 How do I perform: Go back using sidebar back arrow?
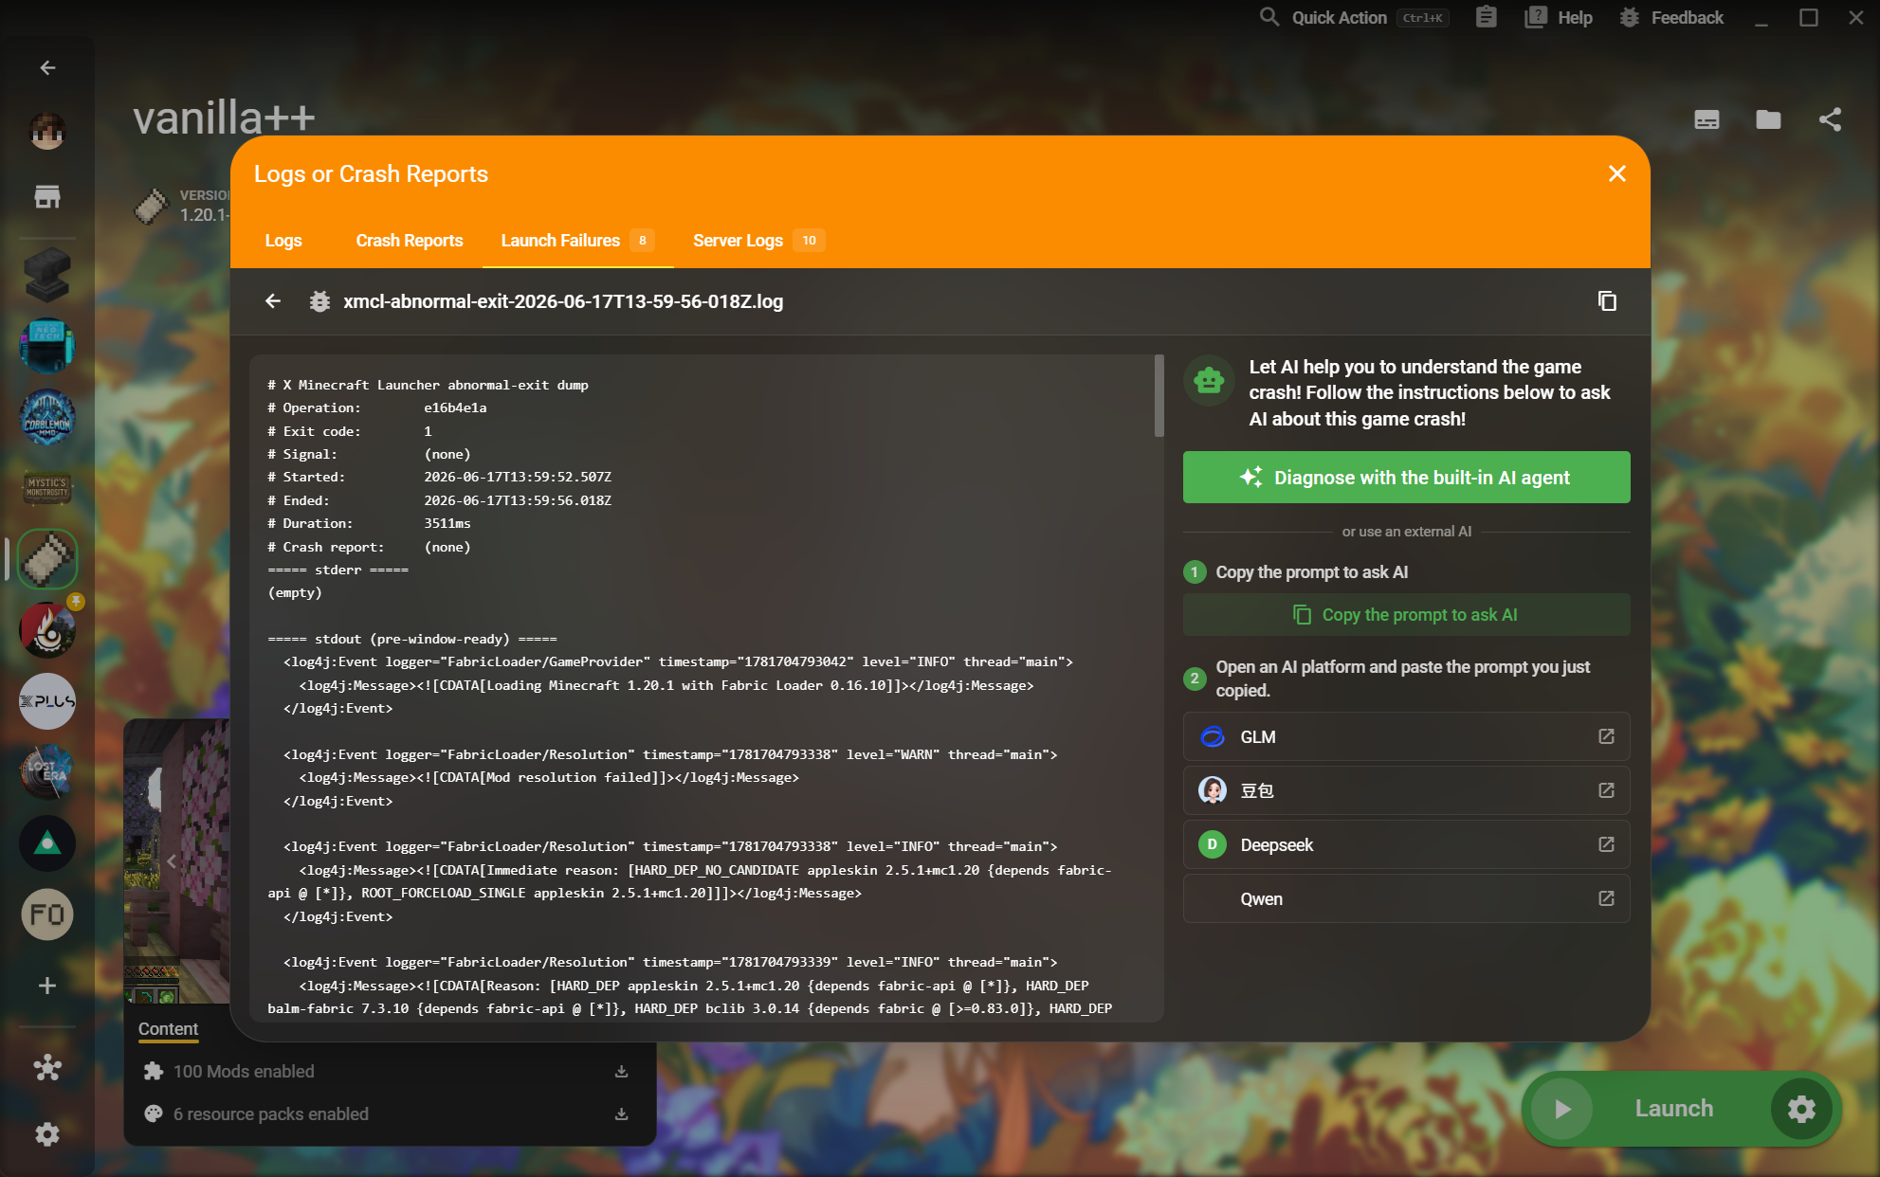coord(47,68)
